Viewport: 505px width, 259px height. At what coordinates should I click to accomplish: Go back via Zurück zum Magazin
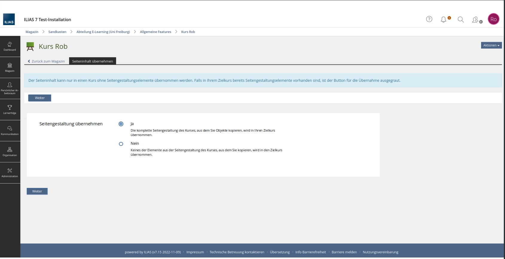46,61
